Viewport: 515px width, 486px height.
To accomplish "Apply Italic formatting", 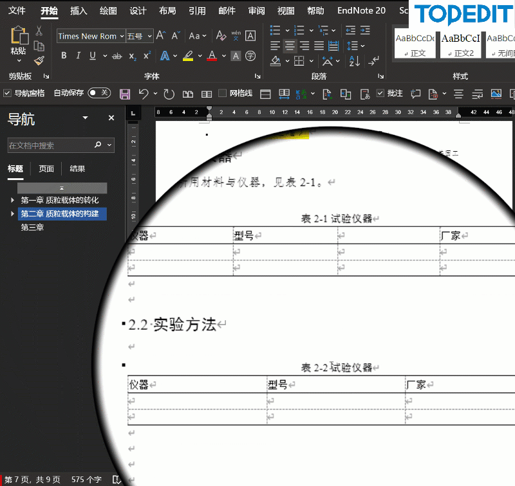I will [x=78, y=56].
